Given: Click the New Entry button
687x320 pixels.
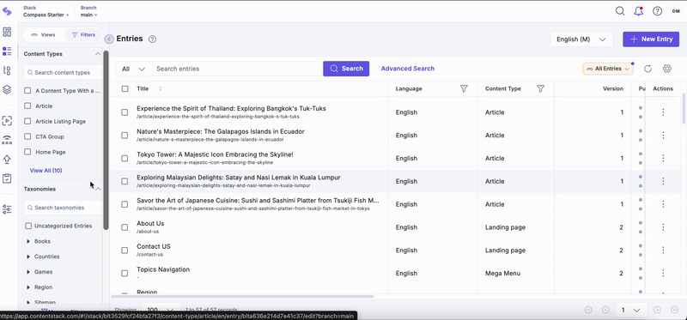Looking at the screenshot, I should coord(651,39).
